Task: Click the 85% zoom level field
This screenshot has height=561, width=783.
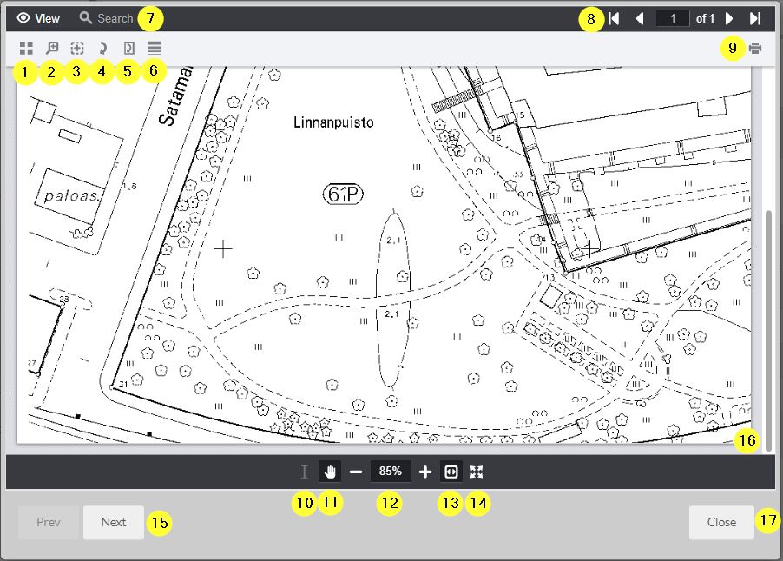Action: [391, 472]
